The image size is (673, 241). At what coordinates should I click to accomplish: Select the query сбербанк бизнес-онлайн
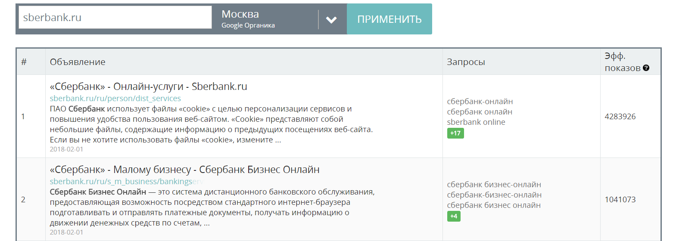coord(494,185)
